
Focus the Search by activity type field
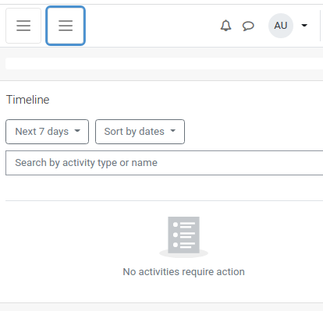[165, 163]
